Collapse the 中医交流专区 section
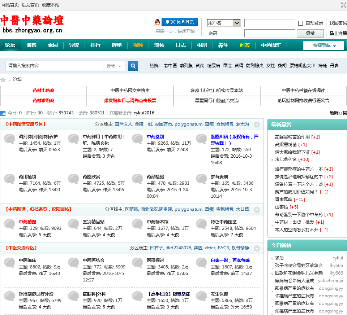 [257, 248]
